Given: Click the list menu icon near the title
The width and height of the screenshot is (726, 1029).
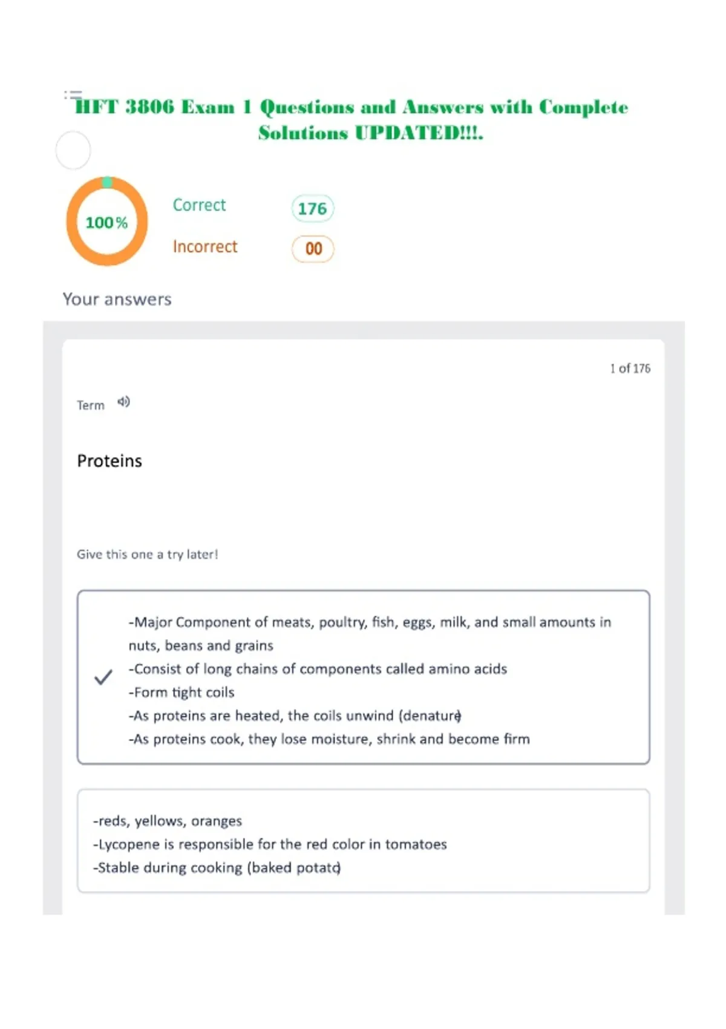Looking at the screenshot, I should pyautogui.click(x=73, y=94).
